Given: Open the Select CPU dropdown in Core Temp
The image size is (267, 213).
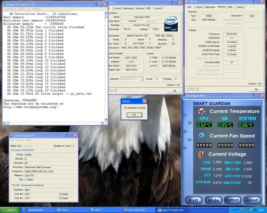Looking at the screenshot, I should coord(38,146).
